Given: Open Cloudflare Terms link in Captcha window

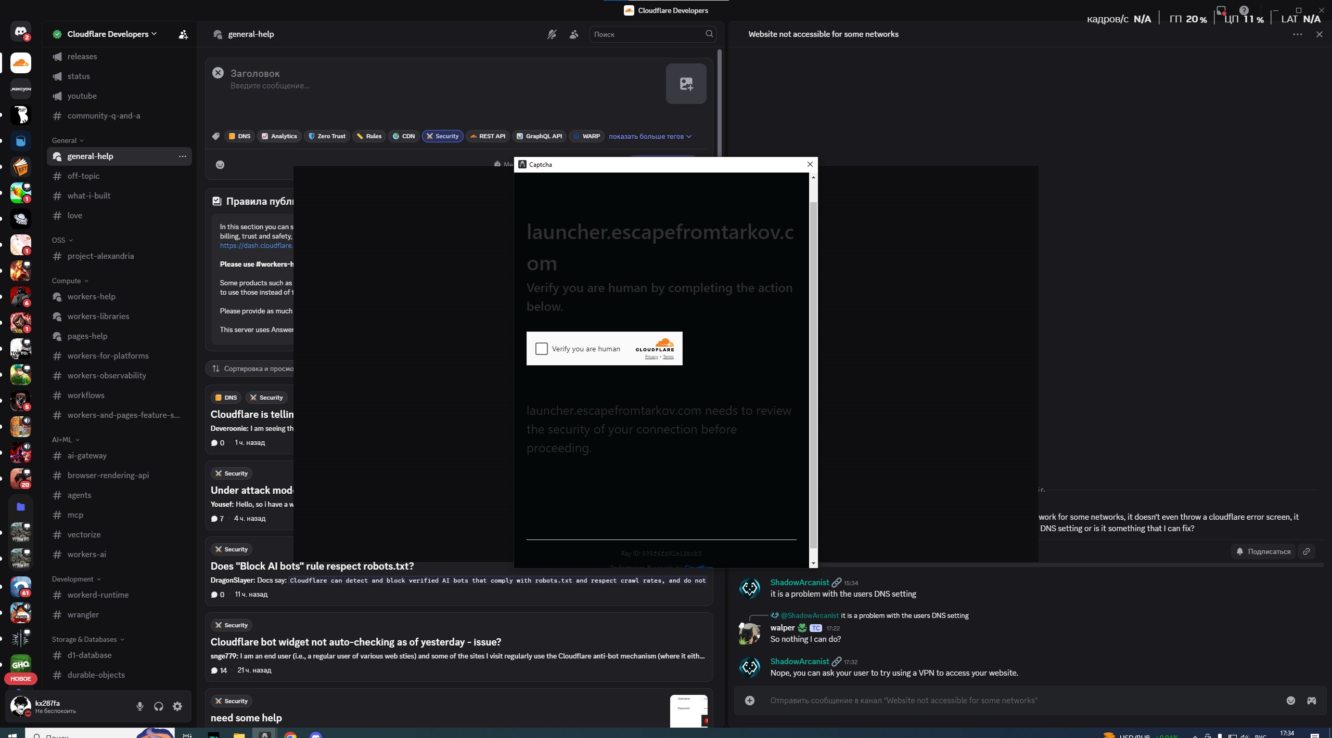Looking at the screenshot, I should tap(669, 357).
